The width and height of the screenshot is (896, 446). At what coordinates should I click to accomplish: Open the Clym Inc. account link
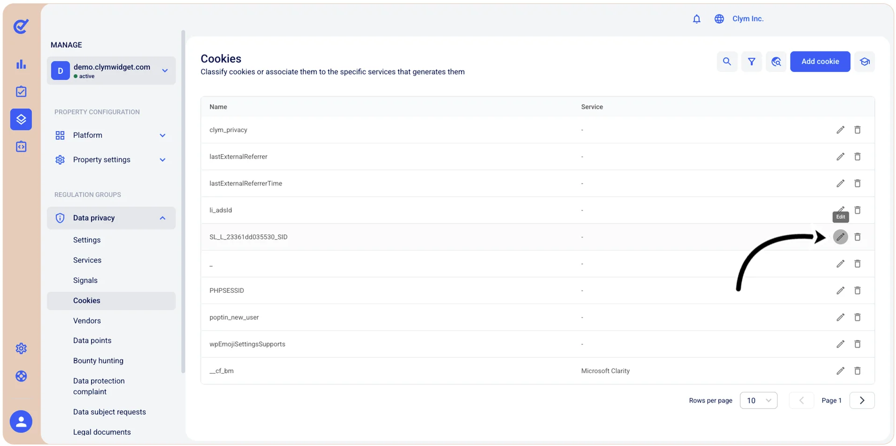point(748,19)
